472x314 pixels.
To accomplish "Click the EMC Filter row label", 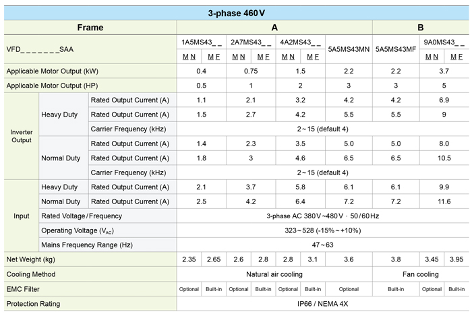I will (23, 289).
